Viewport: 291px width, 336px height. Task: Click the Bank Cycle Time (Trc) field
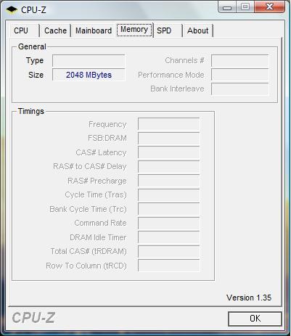[x=168, y=209]
